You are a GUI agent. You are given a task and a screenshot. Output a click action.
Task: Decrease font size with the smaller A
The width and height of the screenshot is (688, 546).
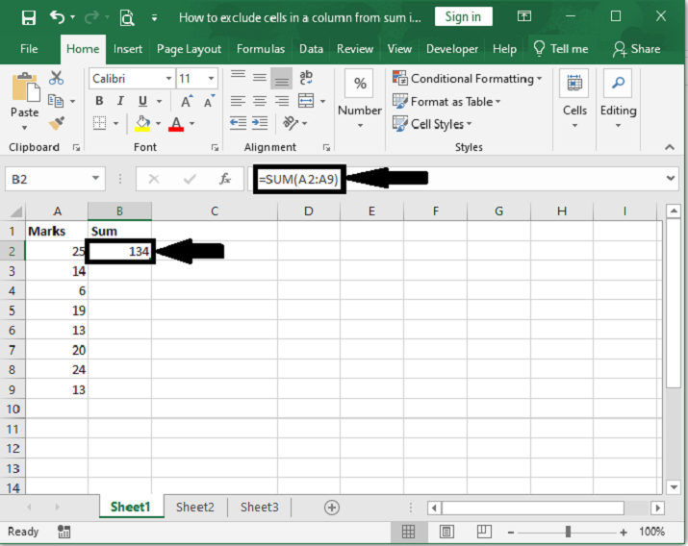[209, 101]
